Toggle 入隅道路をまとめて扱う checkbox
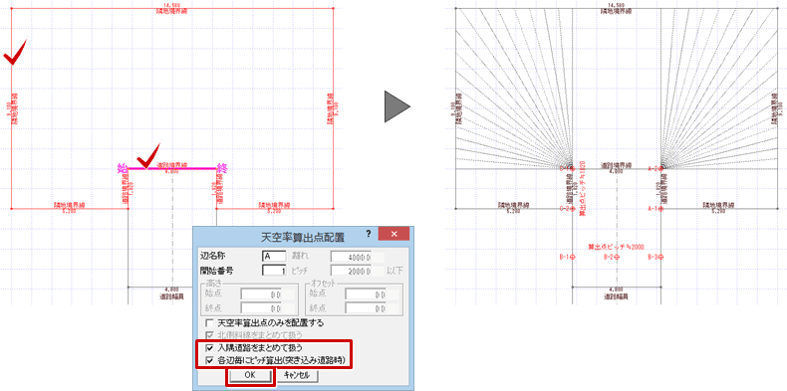Screen dimensions: 787x391 [x=209, y=347]
